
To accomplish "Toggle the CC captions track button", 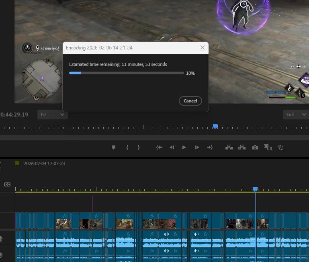I will coord(7,184).
